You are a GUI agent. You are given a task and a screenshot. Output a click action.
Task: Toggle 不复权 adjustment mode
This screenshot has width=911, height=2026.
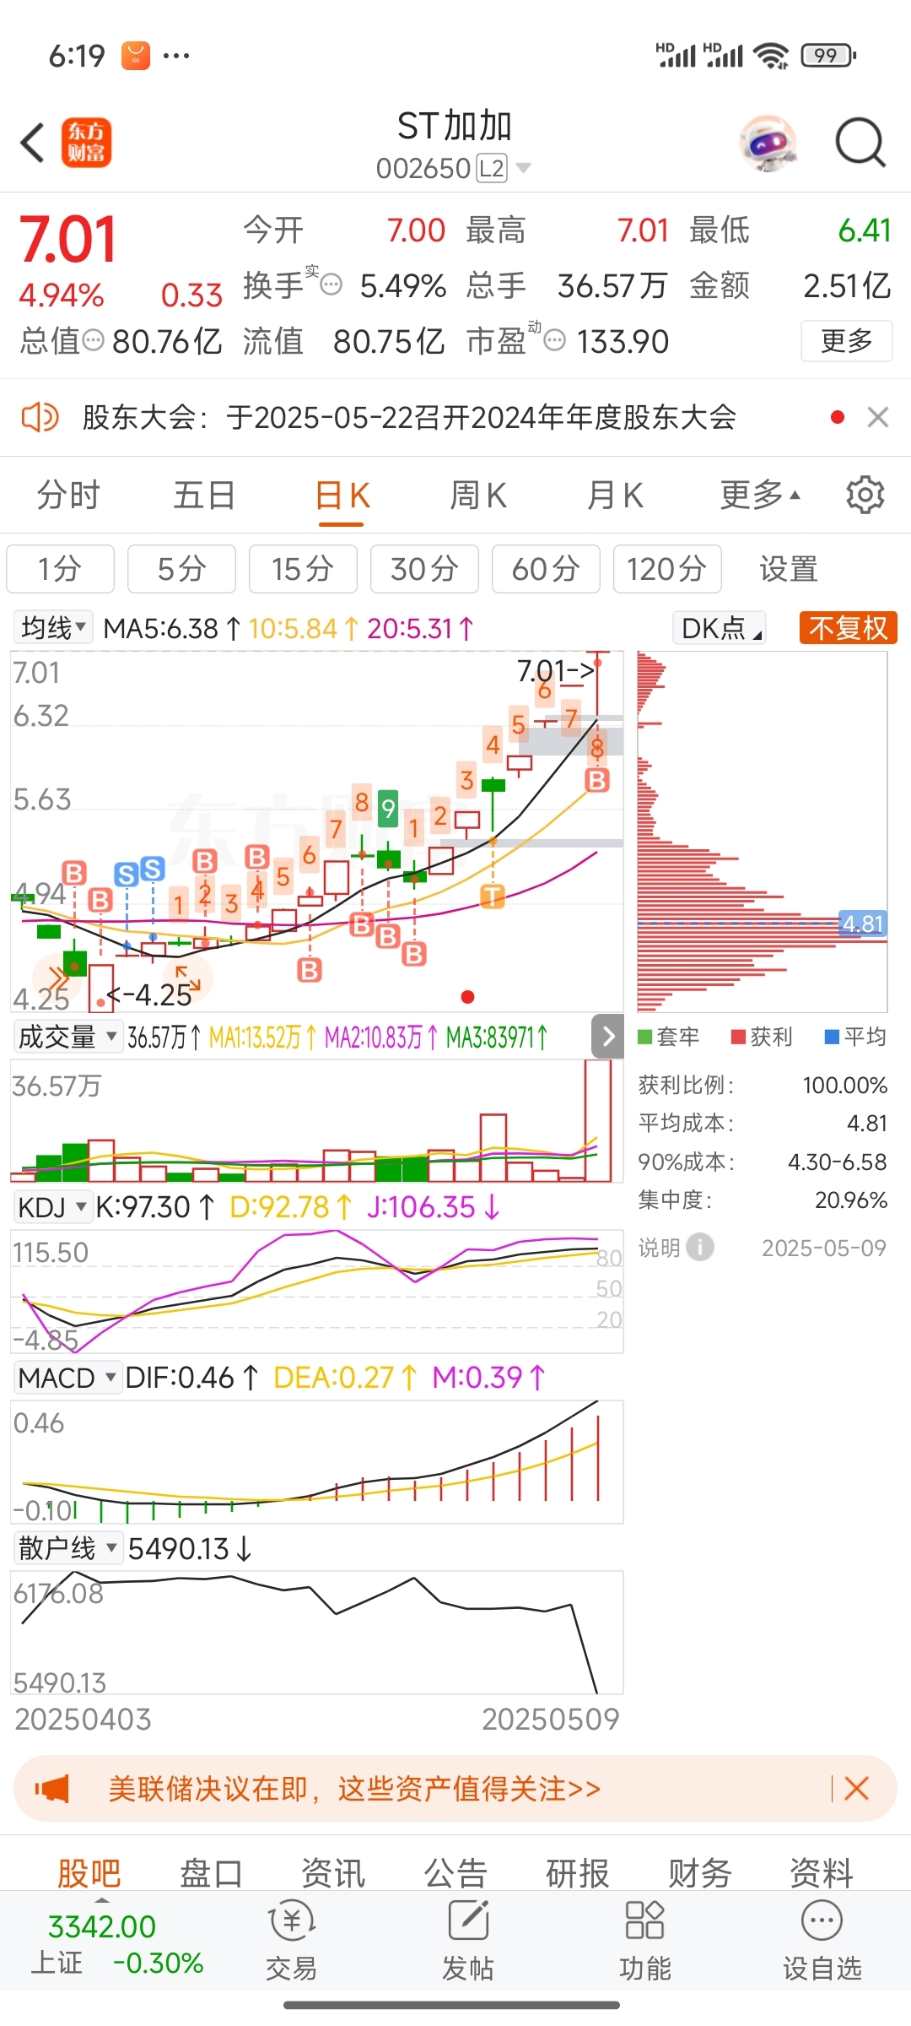[848, 628]
